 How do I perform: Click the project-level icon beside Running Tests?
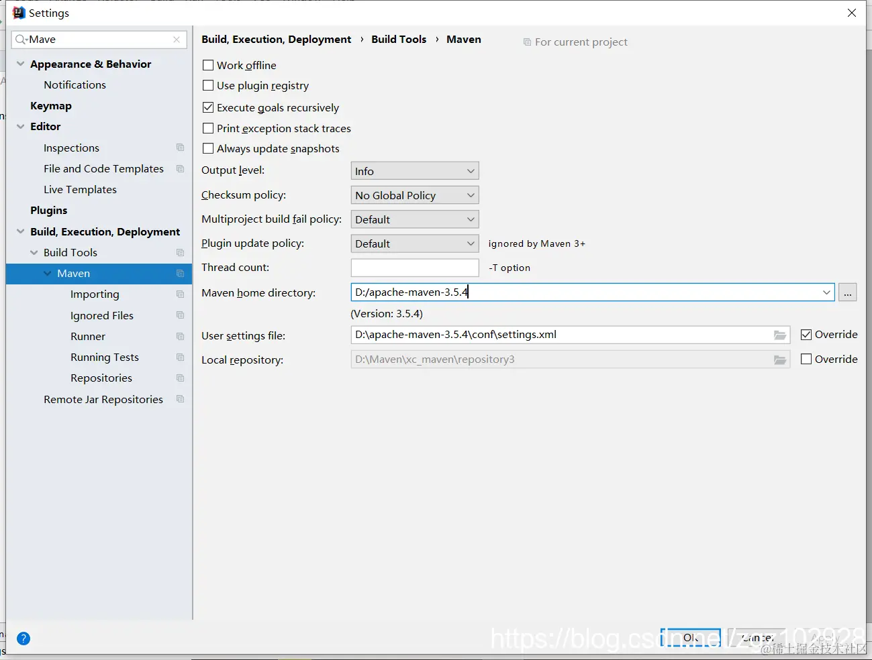180,357
